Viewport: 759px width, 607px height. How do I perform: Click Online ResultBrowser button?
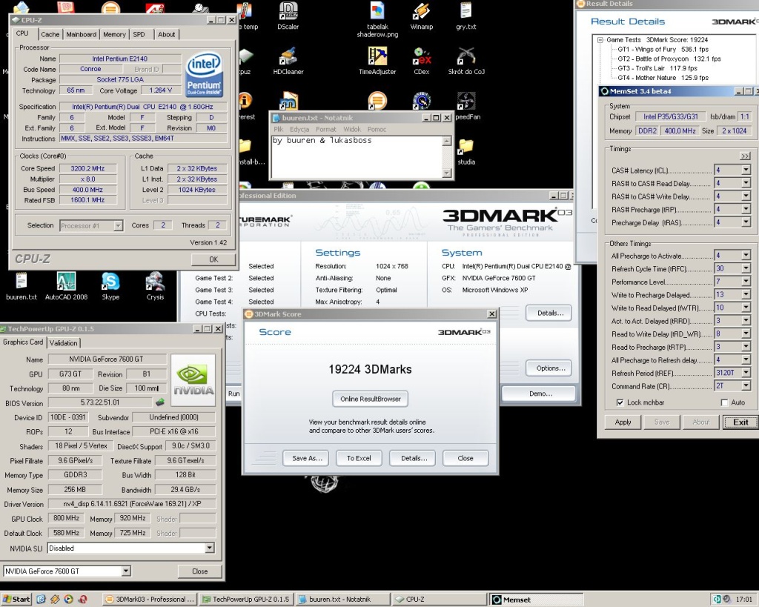(x=371, y=399)
